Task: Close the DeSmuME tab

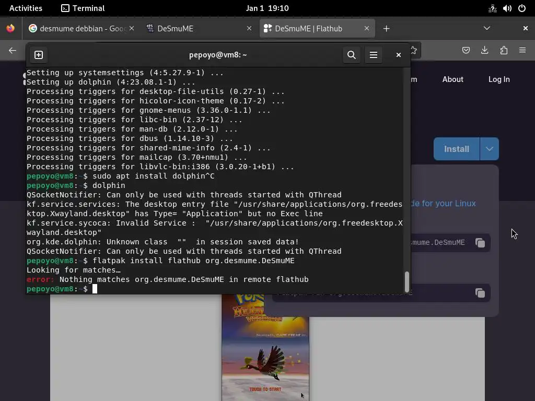Action: pyautogui.click(x=249, y=28)
